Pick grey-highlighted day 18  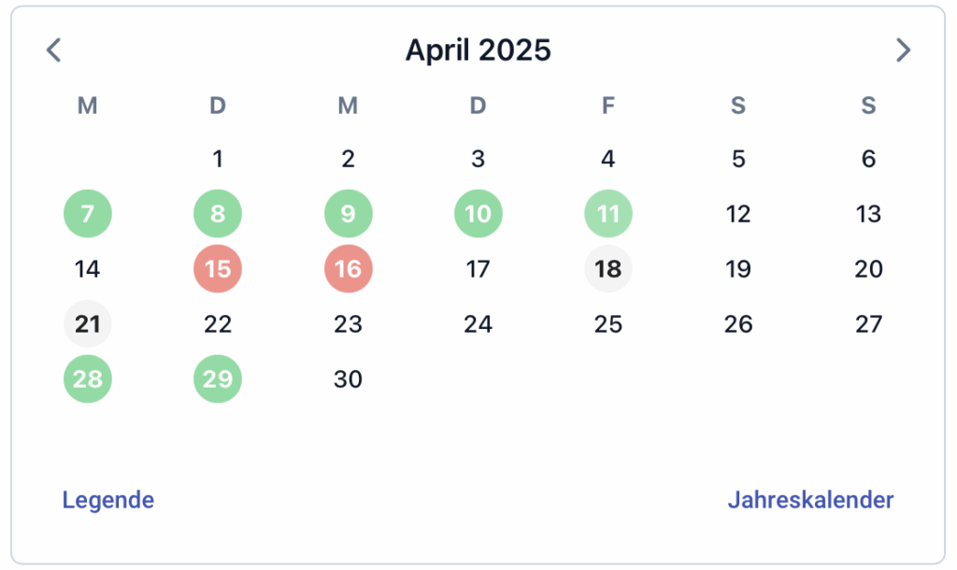click(608, 268)
